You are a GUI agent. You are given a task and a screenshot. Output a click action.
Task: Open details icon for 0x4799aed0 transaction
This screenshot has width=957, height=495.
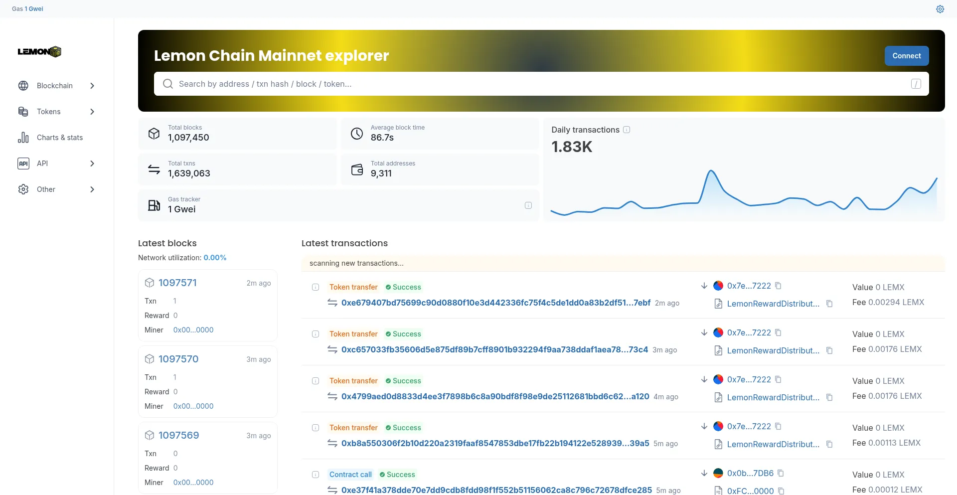(x=316, y=381)
